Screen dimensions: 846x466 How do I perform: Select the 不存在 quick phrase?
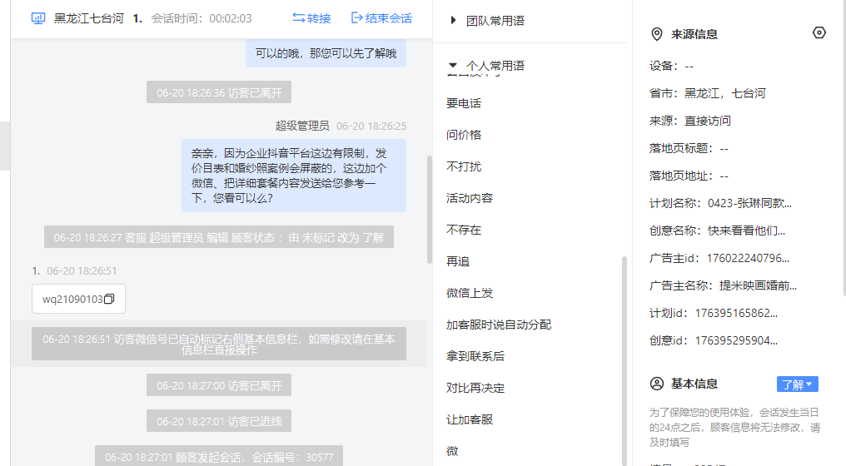(464, 230)
